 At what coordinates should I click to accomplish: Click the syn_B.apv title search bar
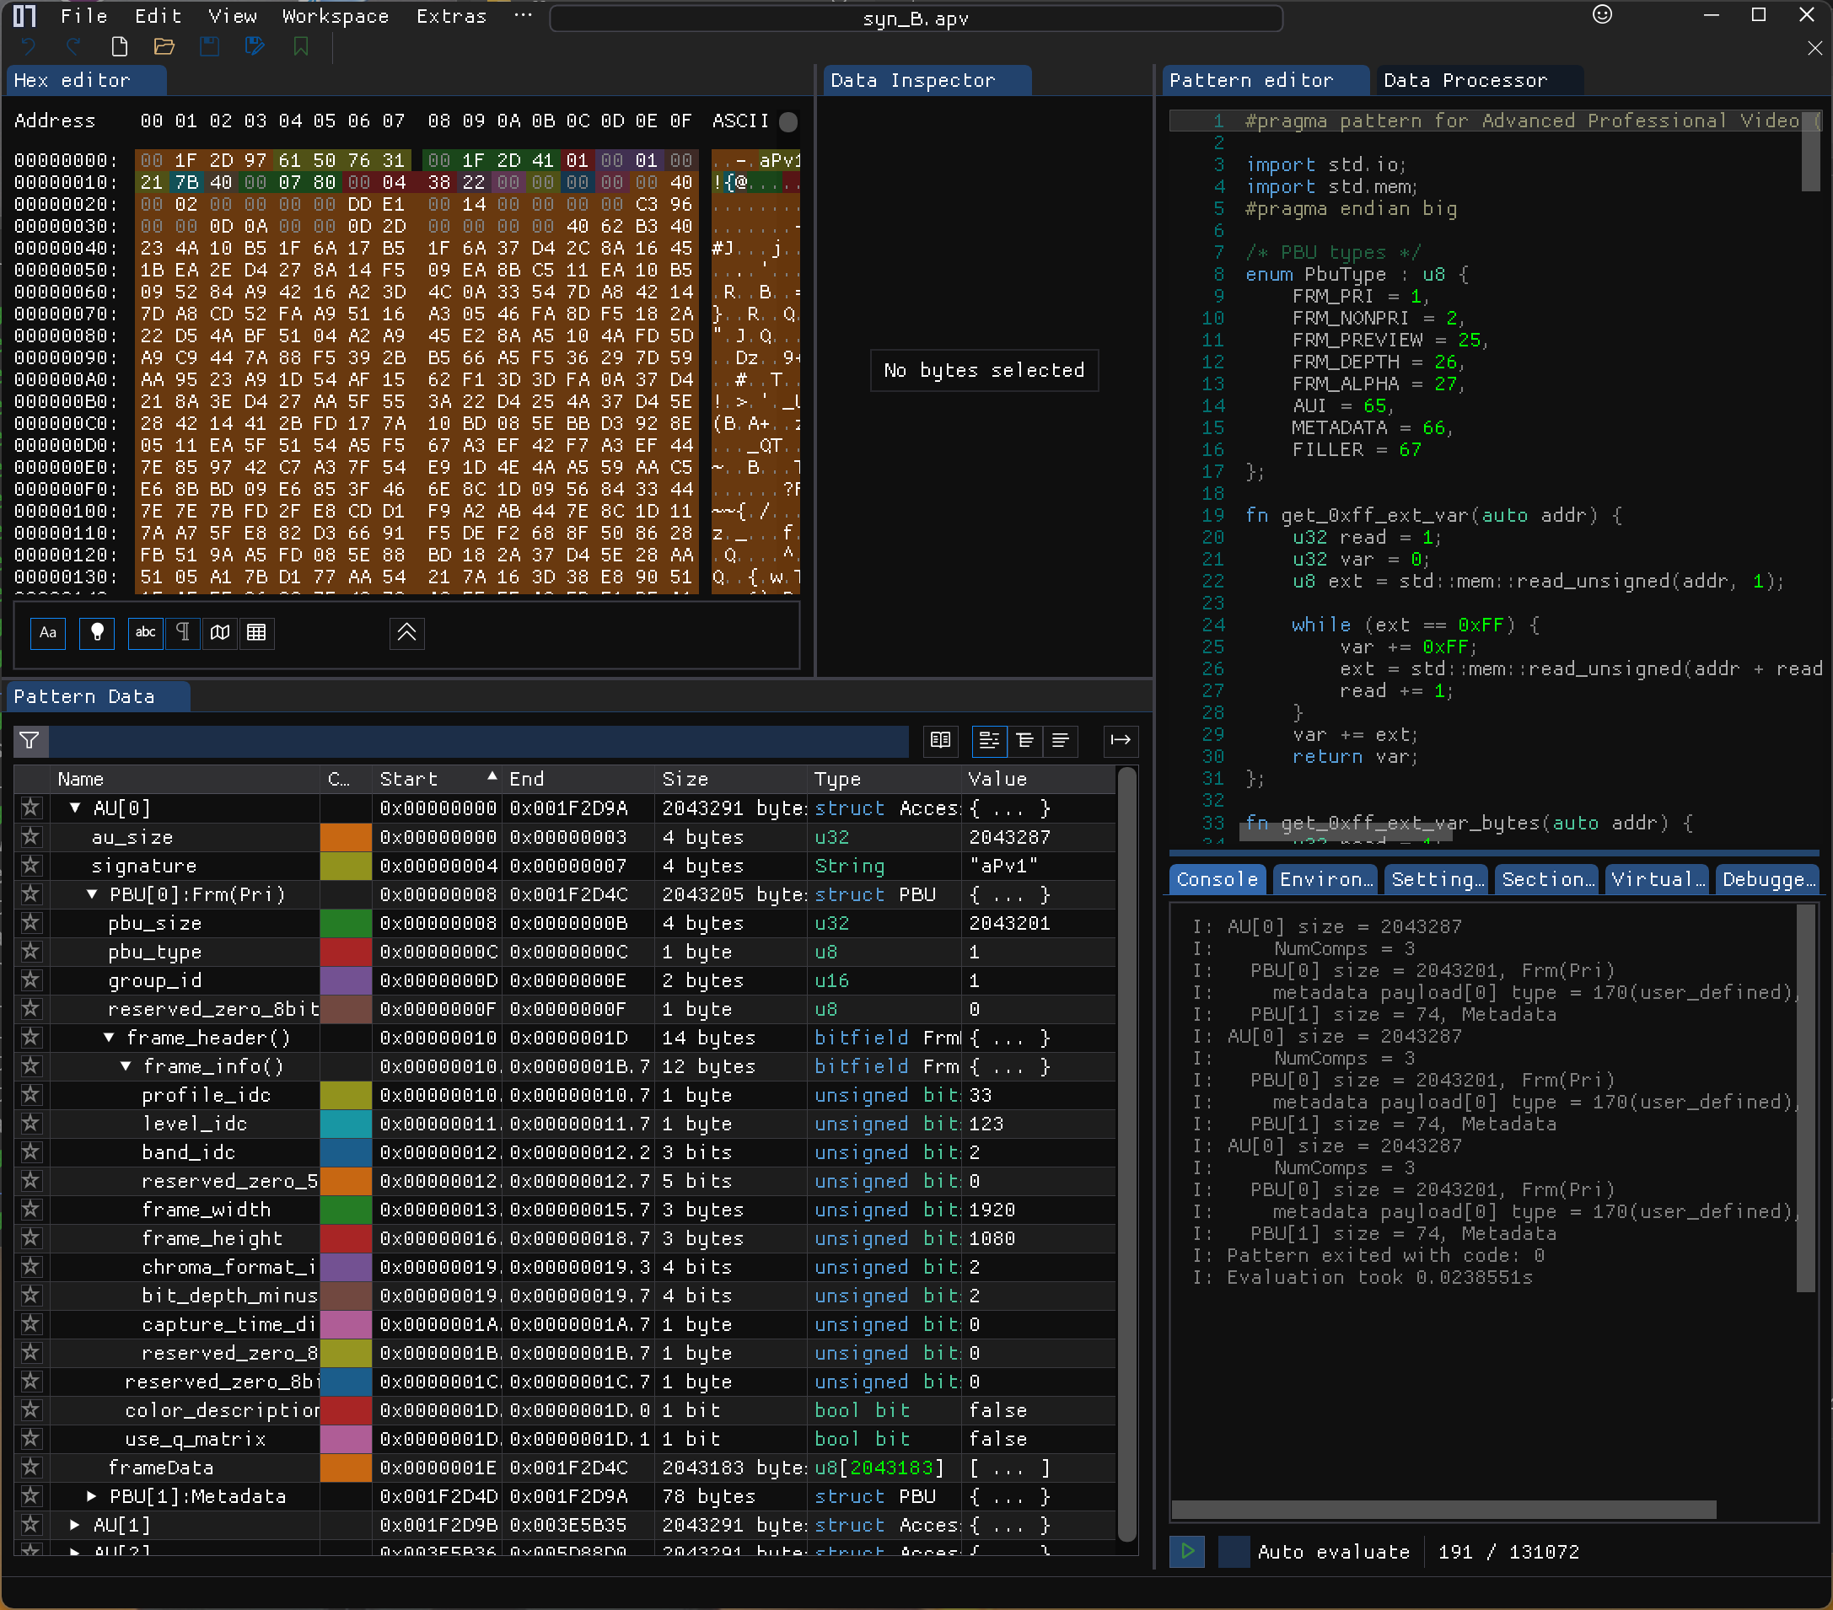tap(915, 18)
